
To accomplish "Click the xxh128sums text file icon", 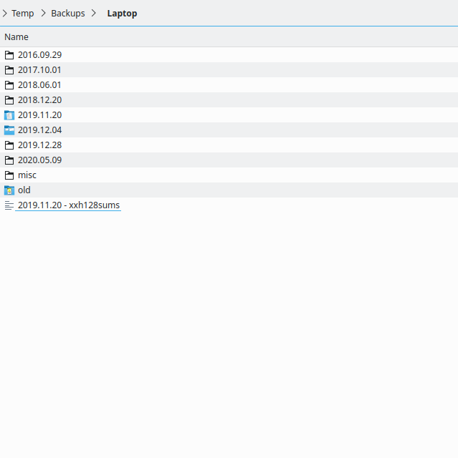I will pos(9,205).
